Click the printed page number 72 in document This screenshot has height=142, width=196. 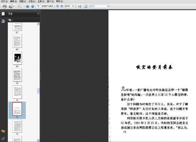click(125, 132)
